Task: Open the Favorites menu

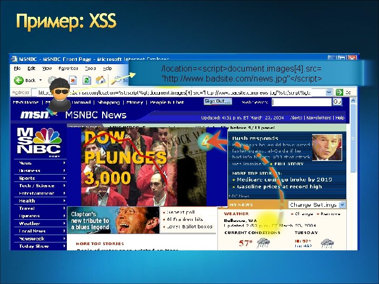Action: tap(68, 68)
